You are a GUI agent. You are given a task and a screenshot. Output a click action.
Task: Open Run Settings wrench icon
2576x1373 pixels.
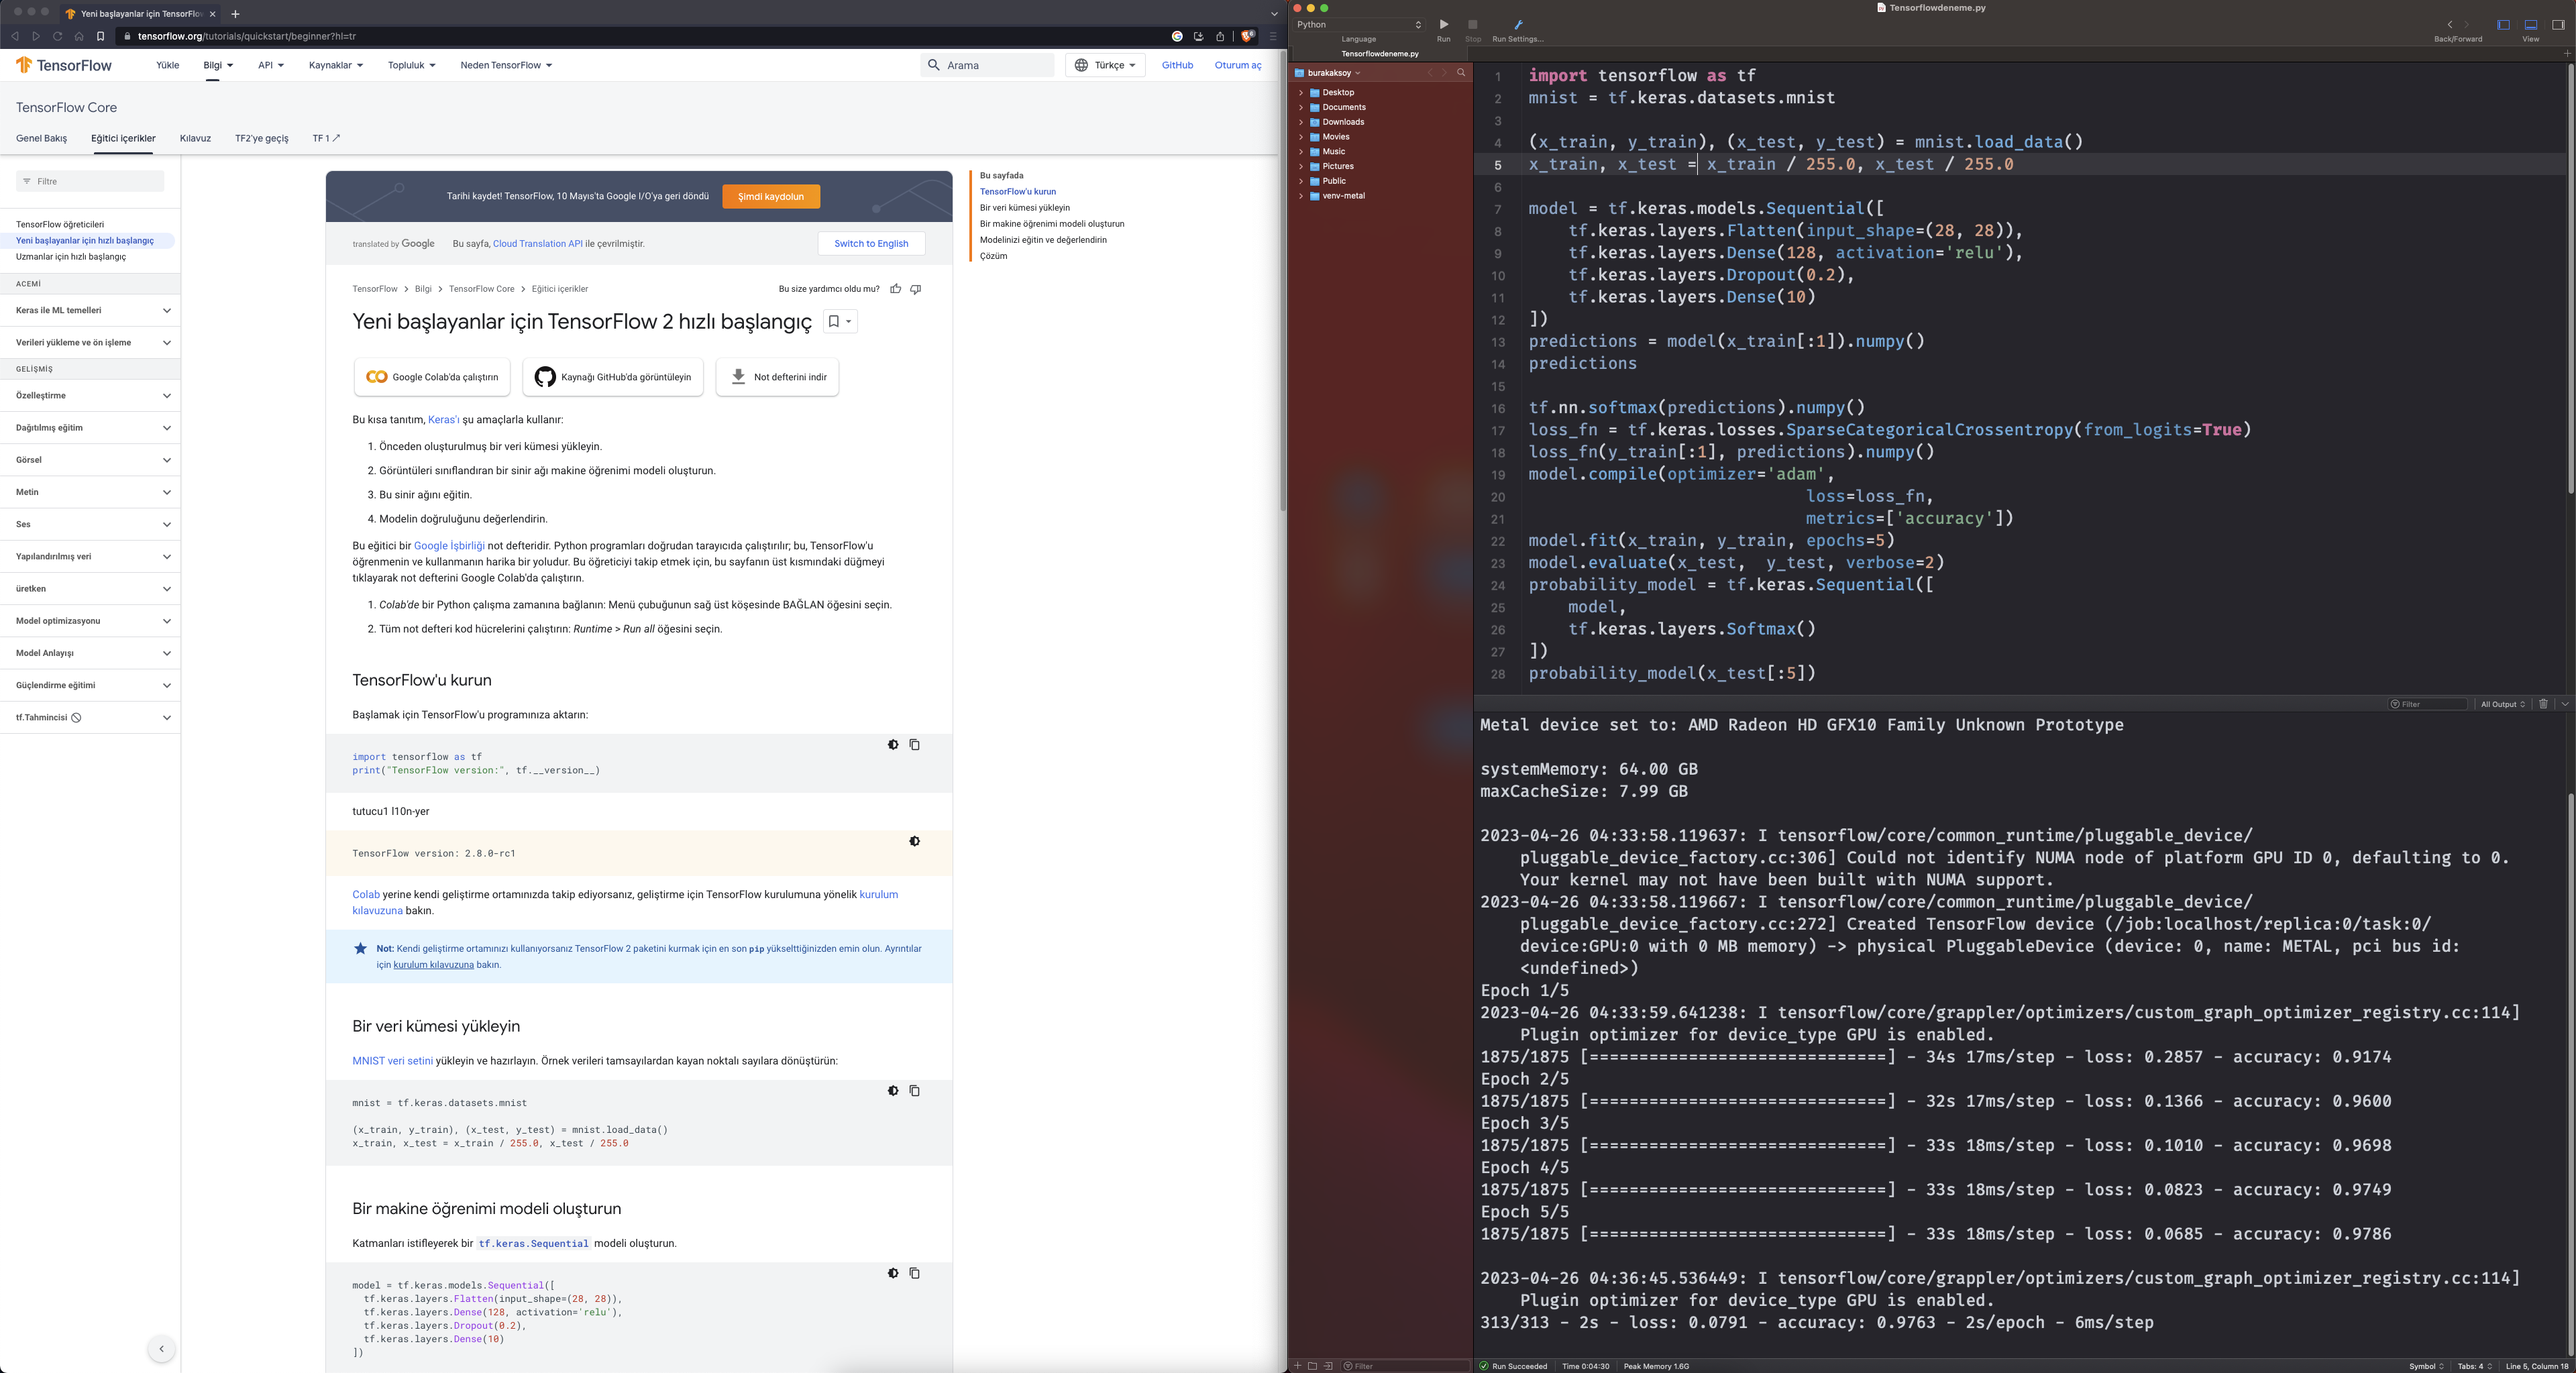coord(1517,25)
